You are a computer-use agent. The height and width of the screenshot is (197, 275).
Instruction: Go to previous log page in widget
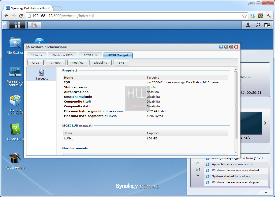(198, 163)
